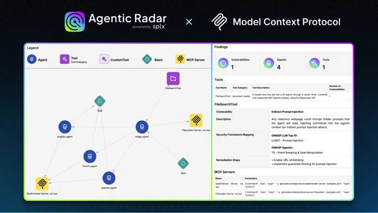Click the Legend heading
The width and height of the screenshot is (378, 213).
click(33, 48)
